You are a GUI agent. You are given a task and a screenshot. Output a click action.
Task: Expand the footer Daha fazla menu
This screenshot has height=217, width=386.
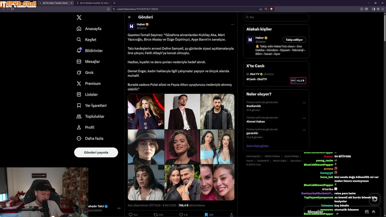point(296,161)
